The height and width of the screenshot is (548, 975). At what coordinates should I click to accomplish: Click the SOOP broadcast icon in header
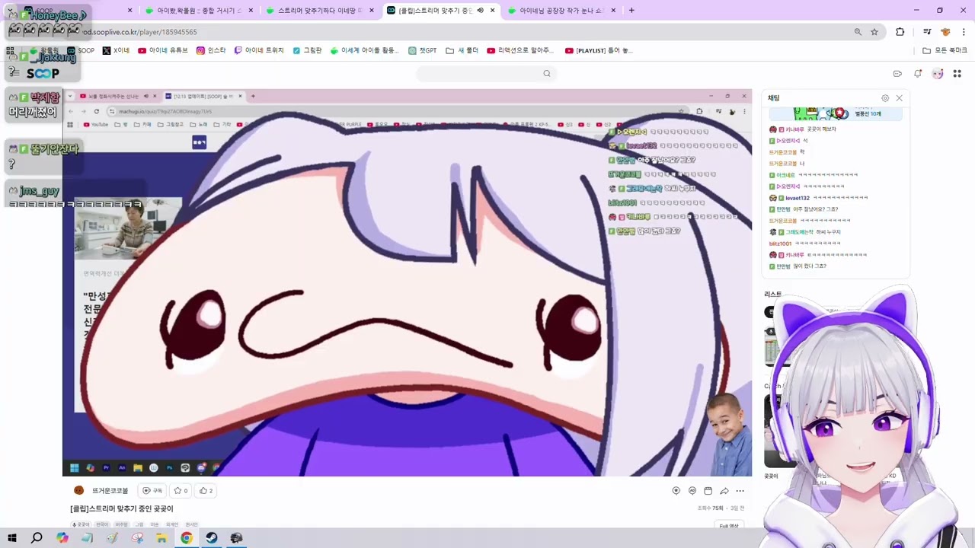(897, 74)
